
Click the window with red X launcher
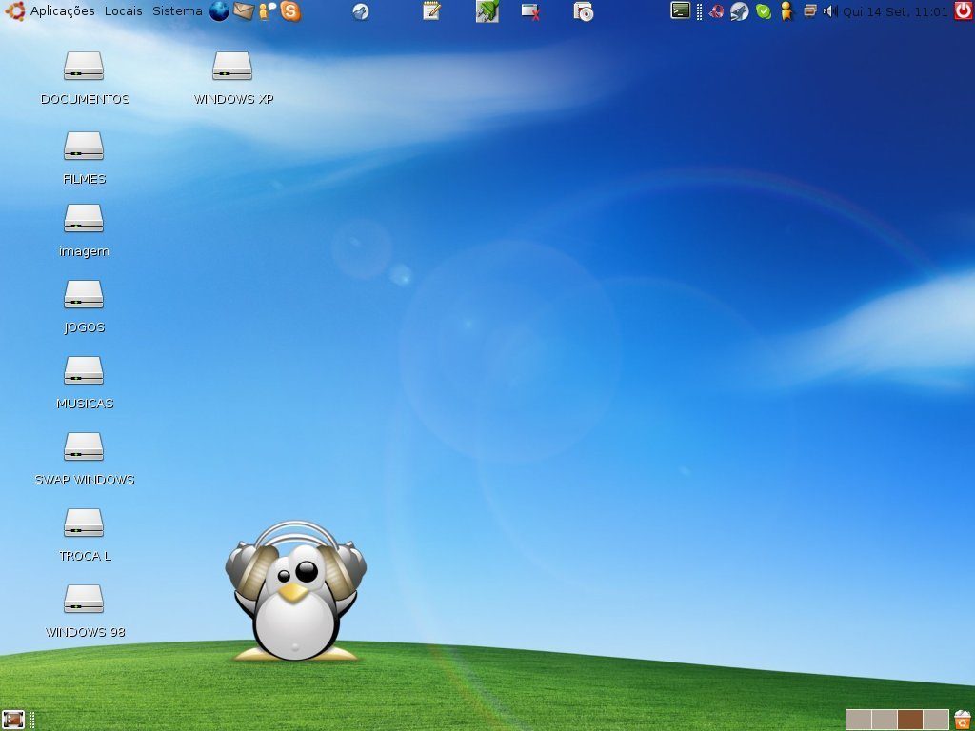pos(530,11)
